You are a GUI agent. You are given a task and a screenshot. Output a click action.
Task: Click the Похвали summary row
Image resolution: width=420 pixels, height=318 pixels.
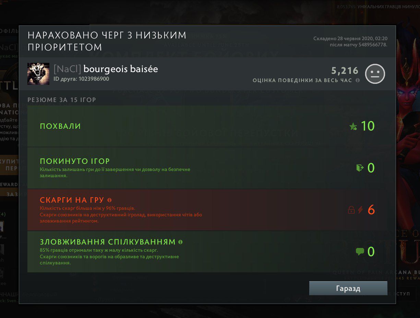coord(207,126)
